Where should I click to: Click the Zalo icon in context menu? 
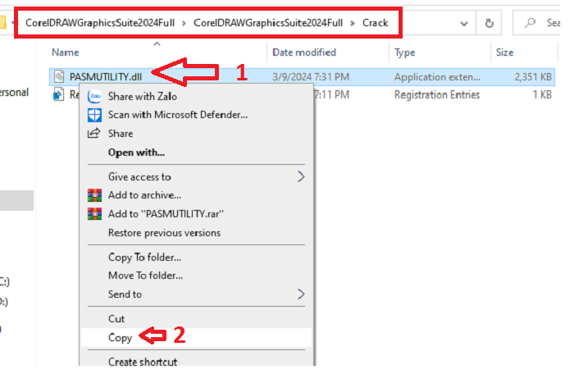(94, 96)
